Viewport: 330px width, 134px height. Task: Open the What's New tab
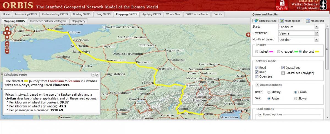click(x=173, y=14)
